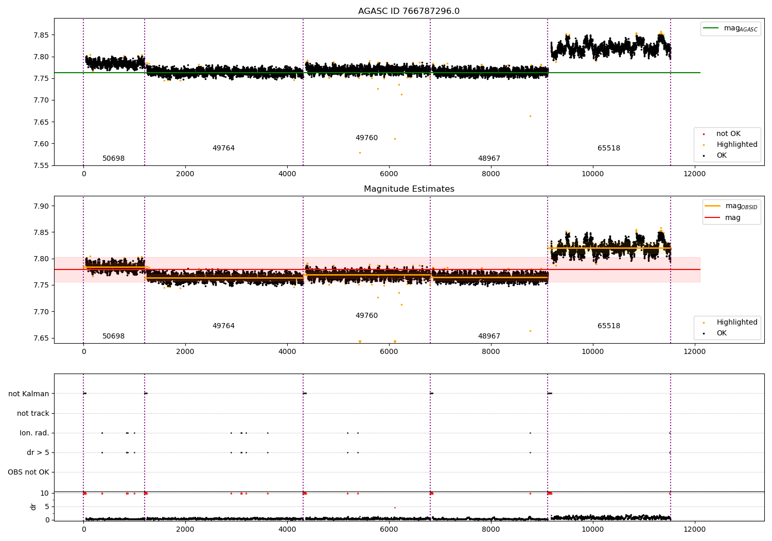Click obsid label 65518 in Magnitude Estimates plot

pyautogui.click(x=609, y=326)
